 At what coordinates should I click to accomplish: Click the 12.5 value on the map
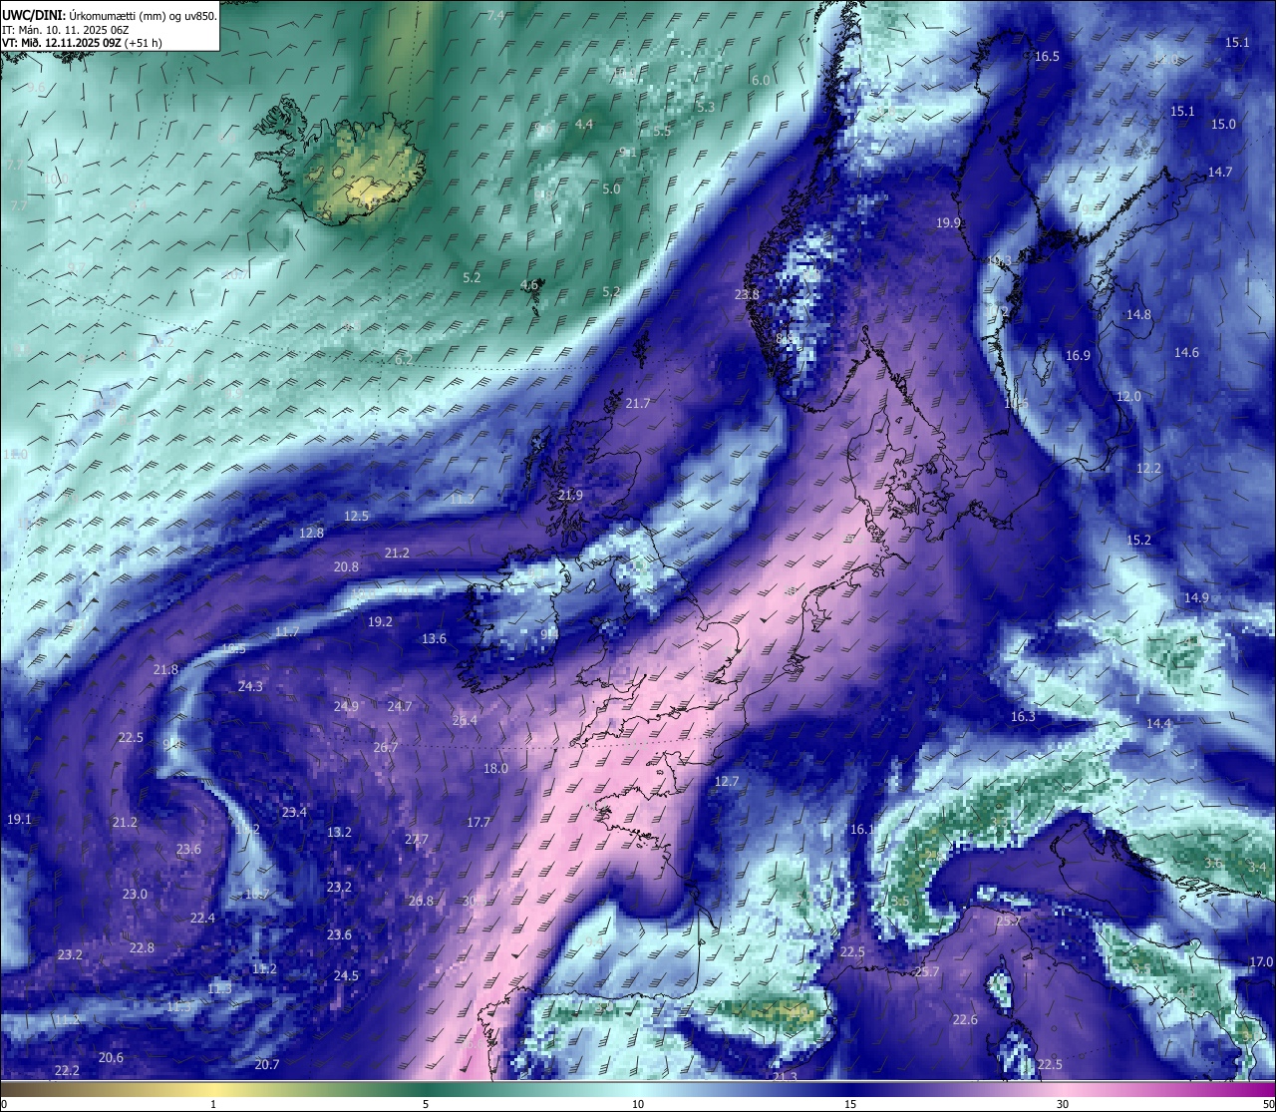pos(356,517)
